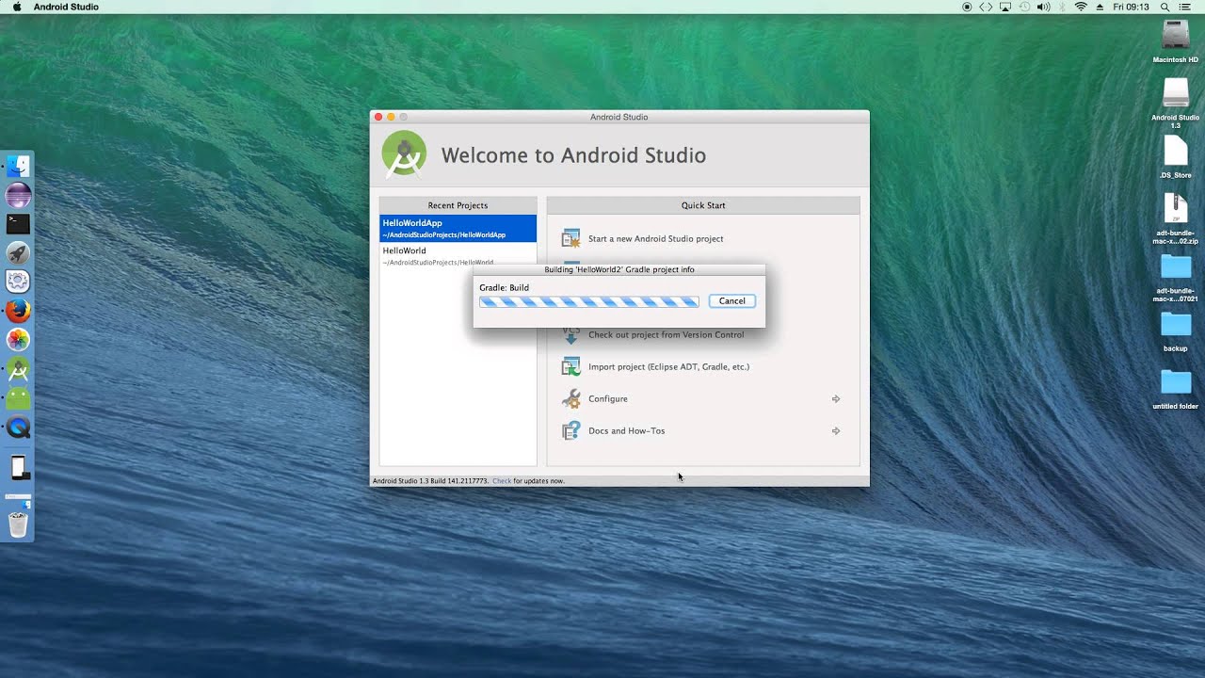Click the volume icon in menu bar
This screenshot has height=678, width=1205.
point(1043,7)
